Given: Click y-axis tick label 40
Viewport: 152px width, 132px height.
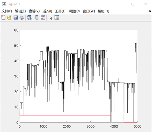Looking at the screenshot, I should point(16,61).
